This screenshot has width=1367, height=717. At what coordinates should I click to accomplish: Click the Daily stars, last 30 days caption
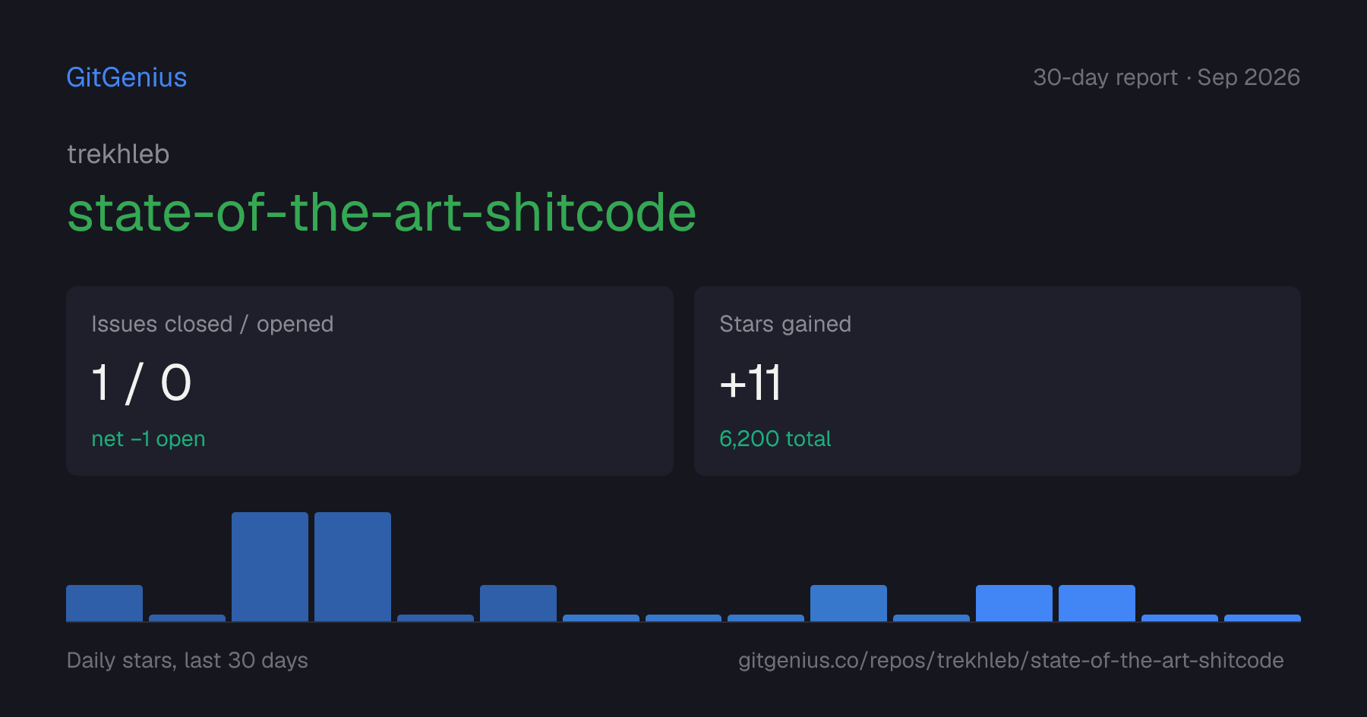188,660
